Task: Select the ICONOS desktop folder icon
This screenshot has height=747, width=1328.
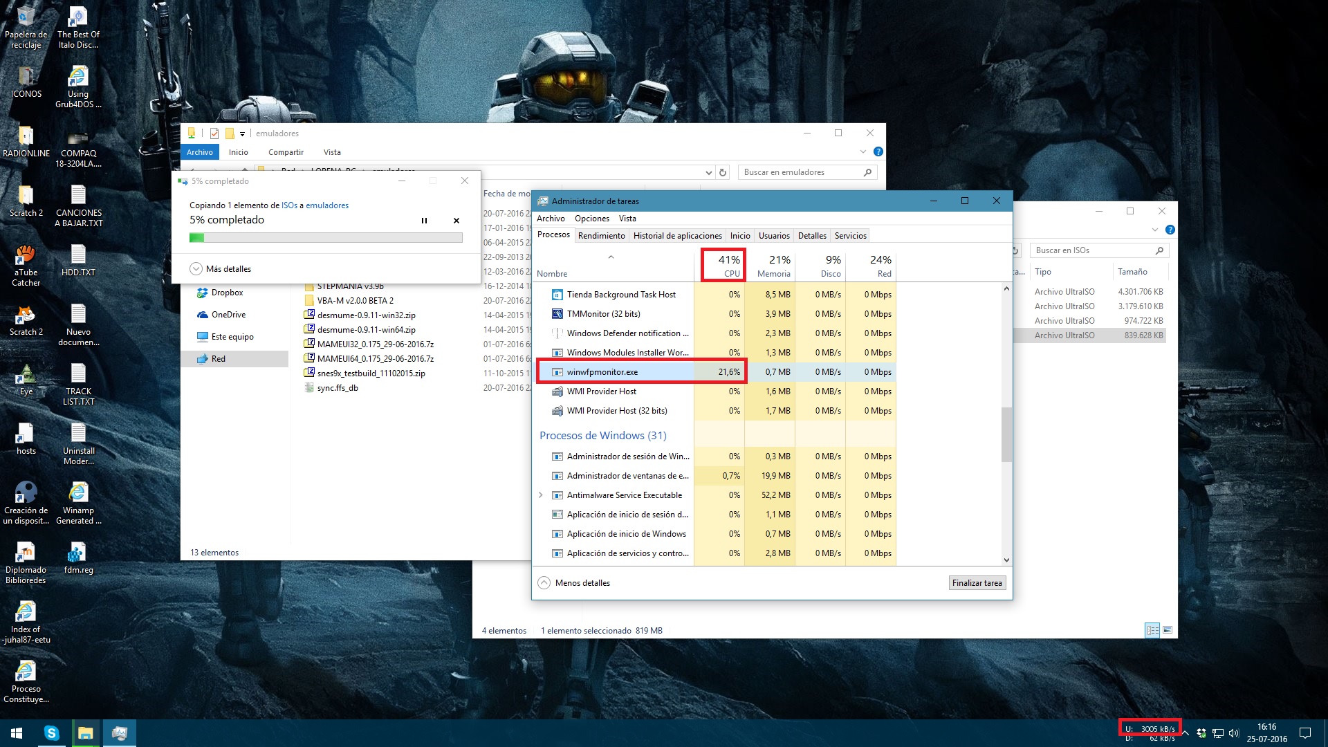Action: coord(26,82)
